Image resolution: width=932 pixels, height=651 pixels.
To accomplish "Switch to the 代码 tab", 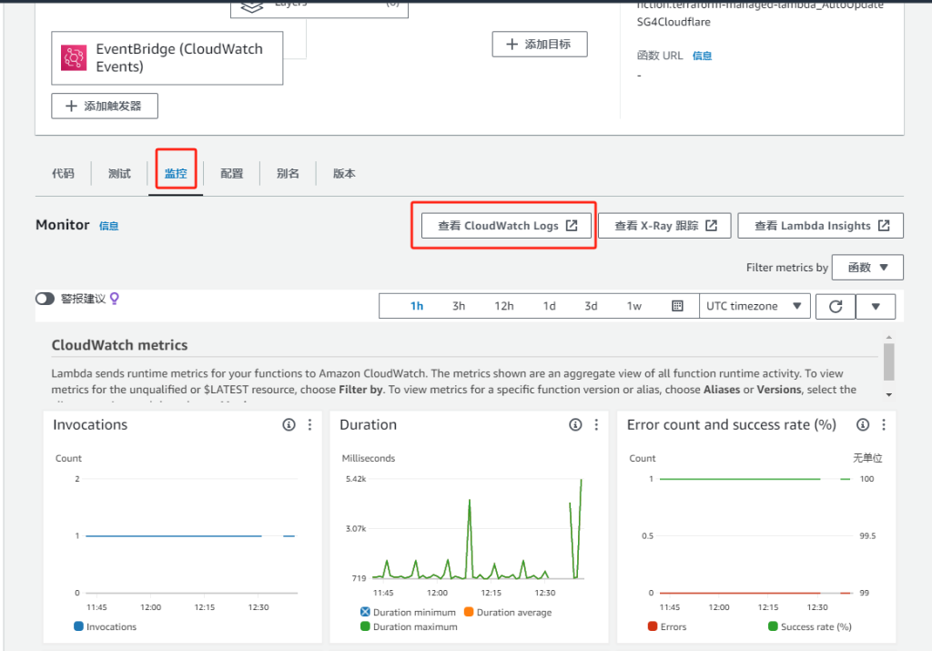I will [63, 174].
